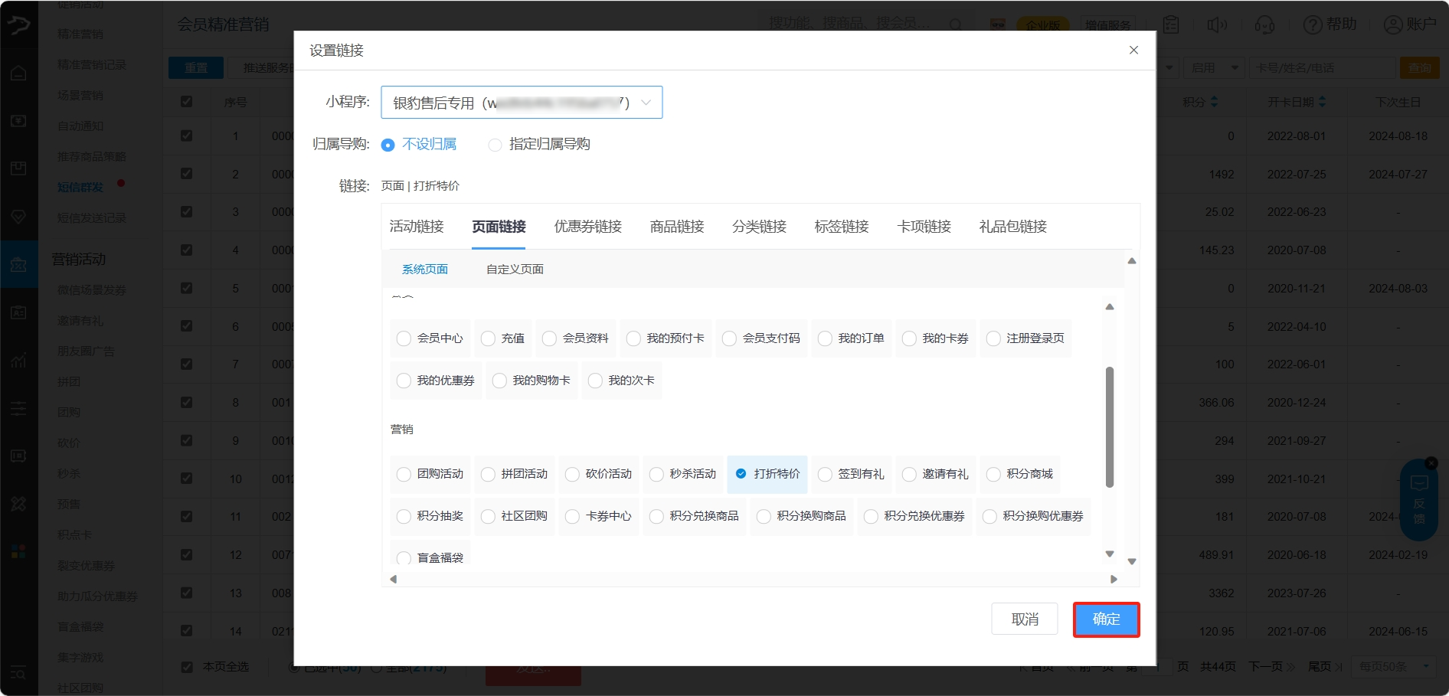This screenshot has height=696, width=1449.
Task: Click the page list vertical scrollbar thumb
Action: (x=1110, y=426)
